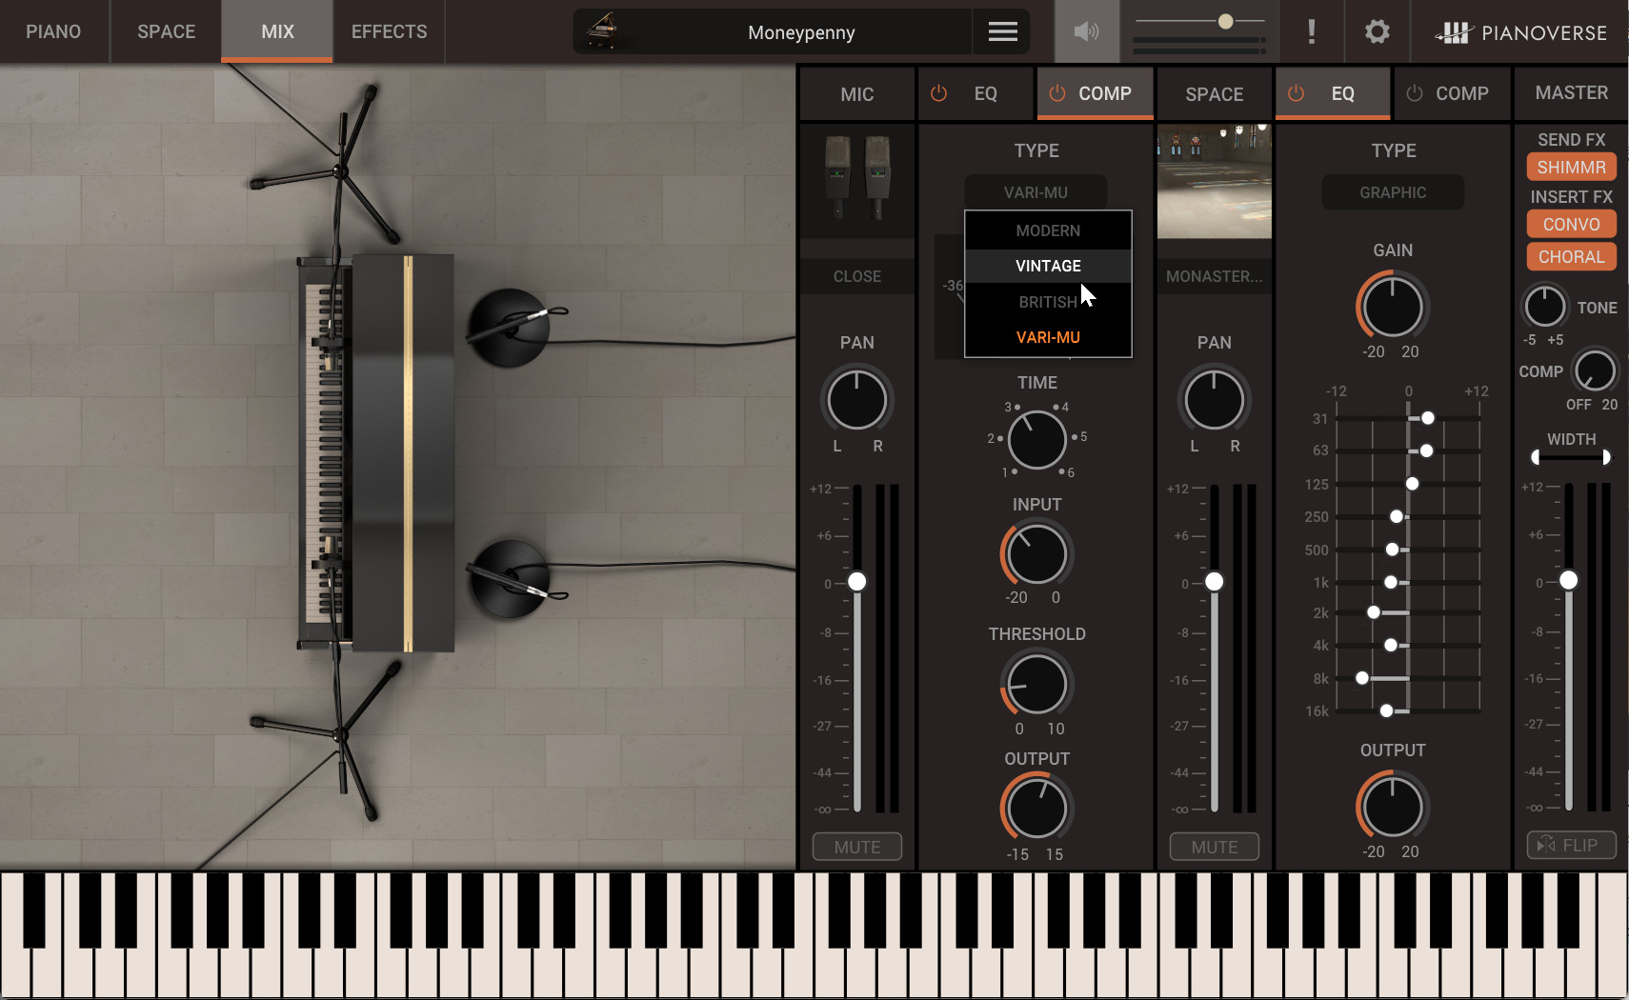
Task: Mute the SPACE channel
Action: (1215, 847)
